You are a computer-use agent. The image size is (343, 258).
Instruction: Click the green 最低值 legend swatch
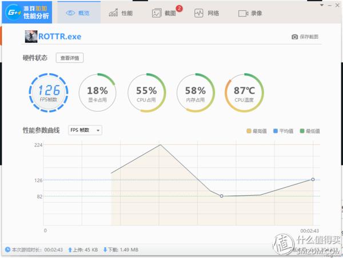click(302, 131)
